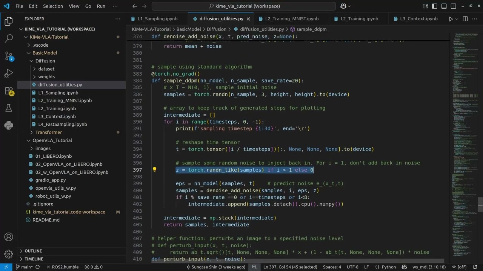
Task: Open the run button dropdown arrow
Action: pyautogui.click(x=457, y=19)
